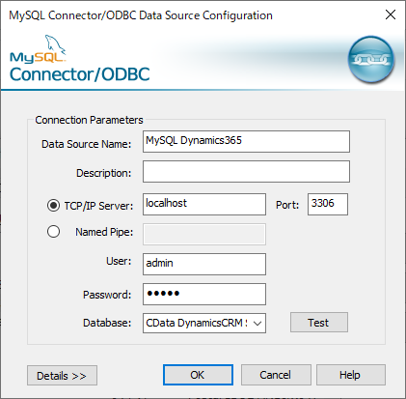This screenshot has height=399, width=406.
Task: Close the configuration dialog window
Action: (x=391, y=14)
